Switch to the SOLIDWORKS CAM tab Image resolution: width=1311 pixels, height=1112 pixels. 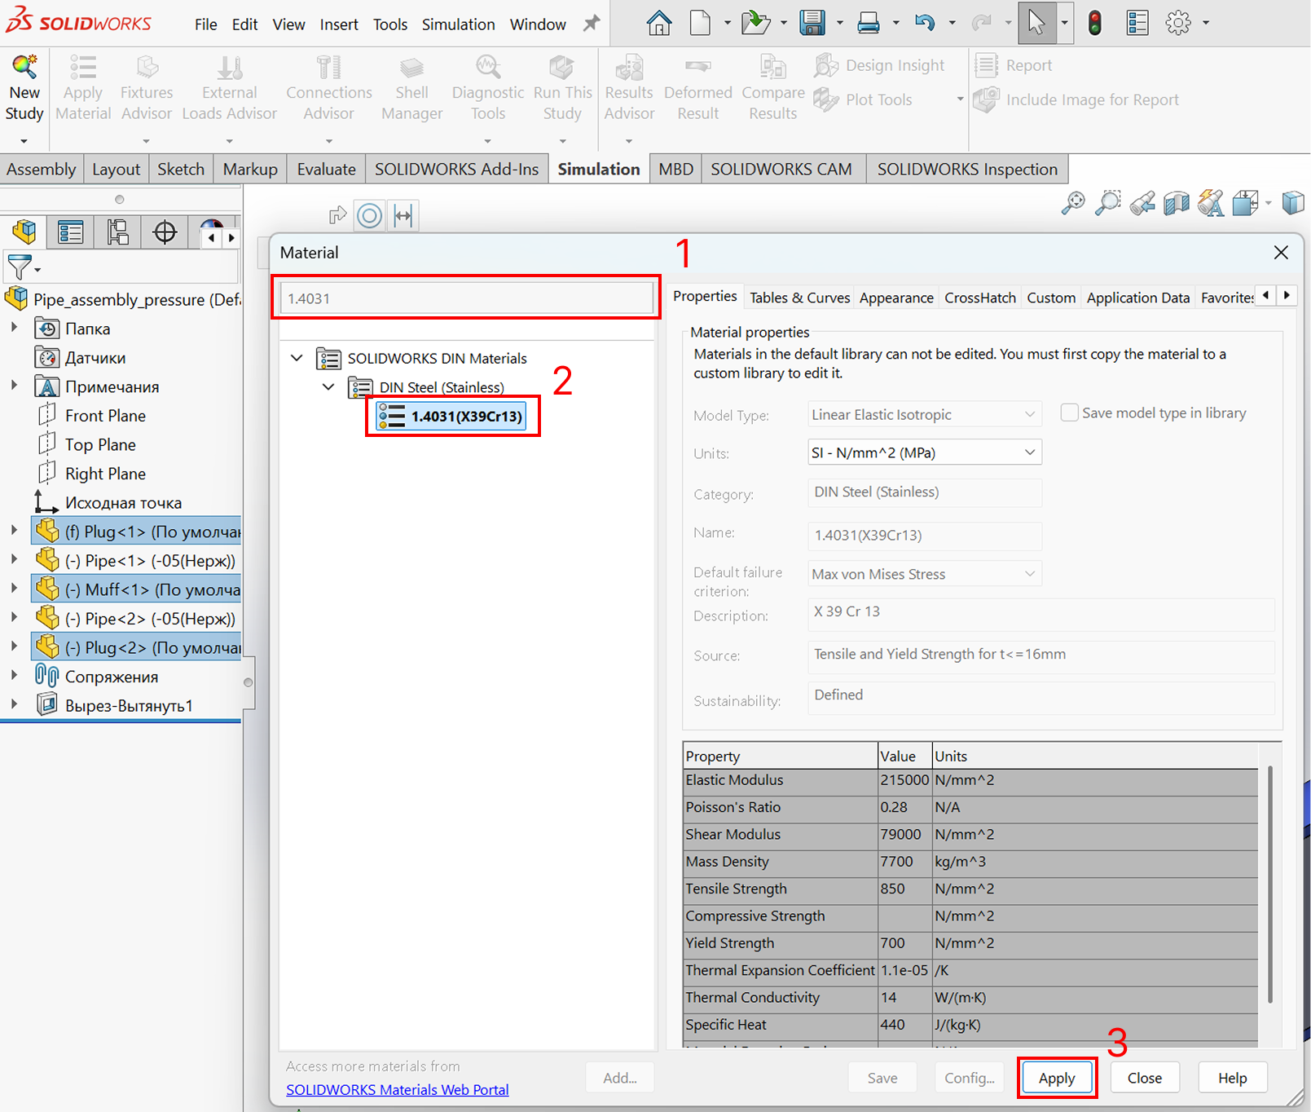[781, 169]
